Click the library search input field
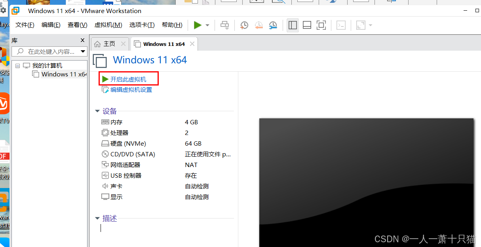The width and height of the screenshot is (481, 247). click(49, 51)
